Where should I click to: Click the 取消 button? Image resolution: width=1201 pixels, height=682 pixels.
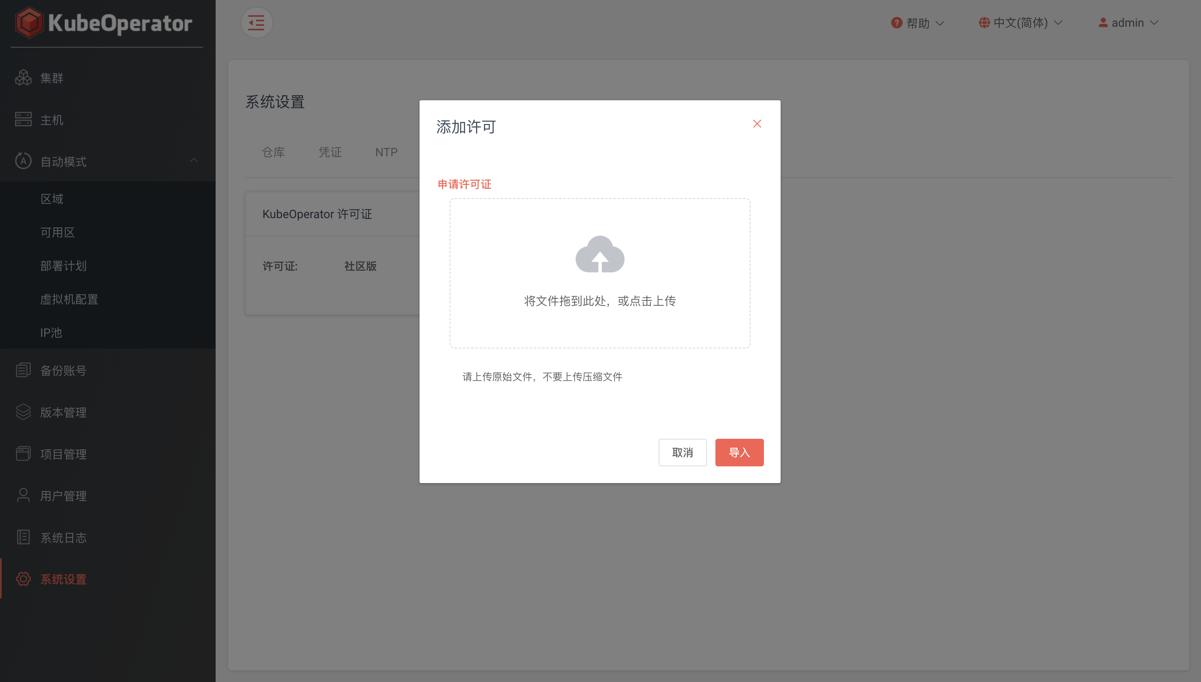click(x=682, y=453)
